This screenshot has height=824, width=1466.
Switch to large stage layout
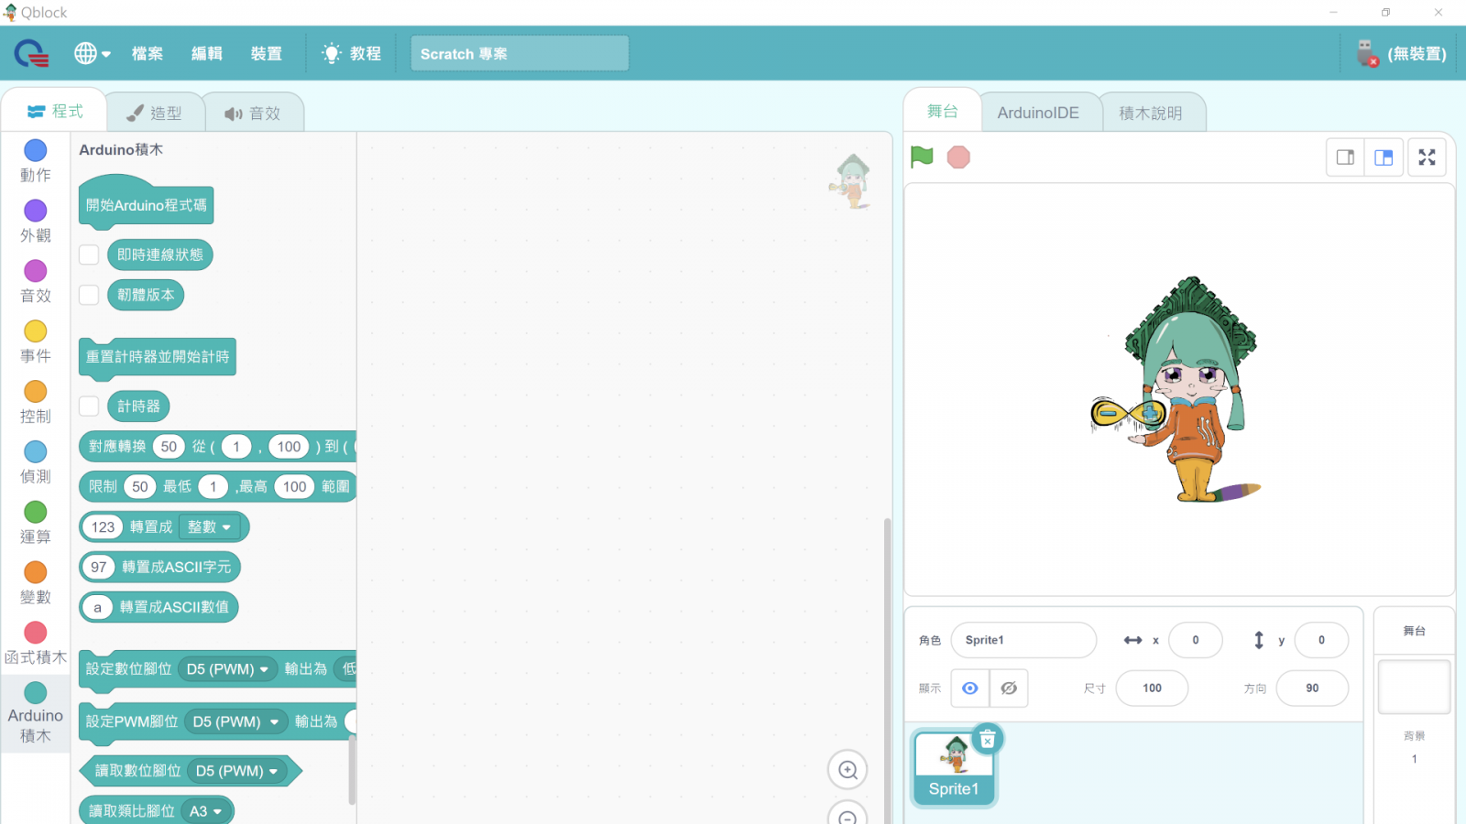coord(1384,157)
